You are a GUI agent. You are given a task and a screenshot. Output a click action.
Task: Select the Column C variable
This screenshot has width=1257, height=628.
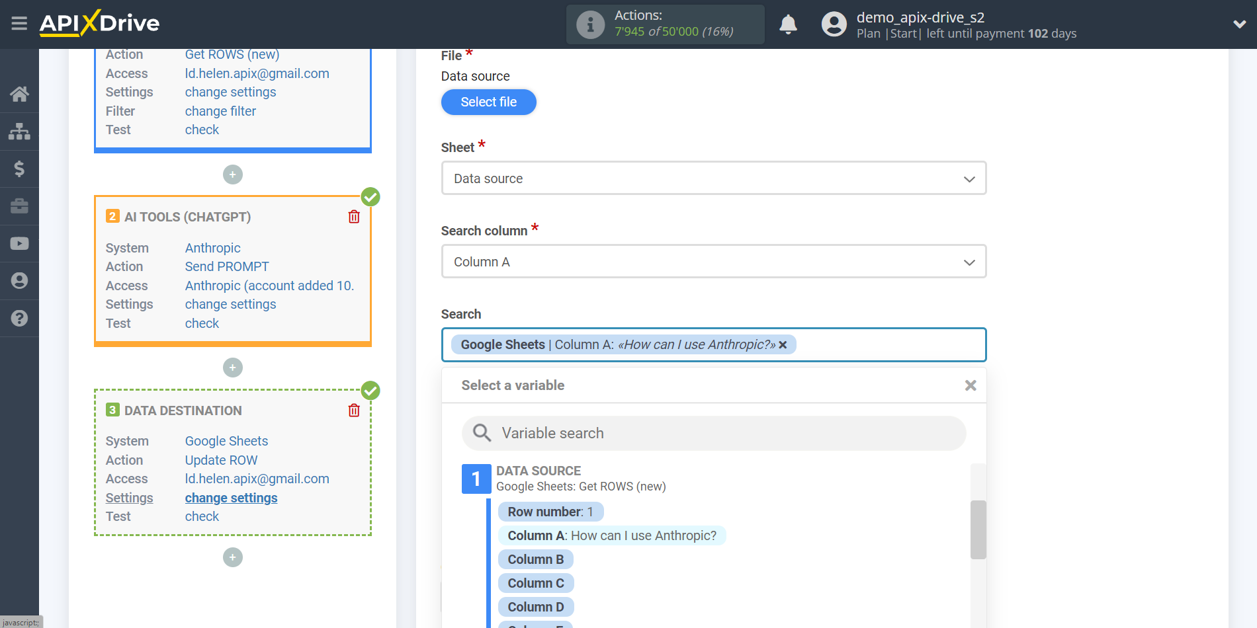tap(535, 583)
